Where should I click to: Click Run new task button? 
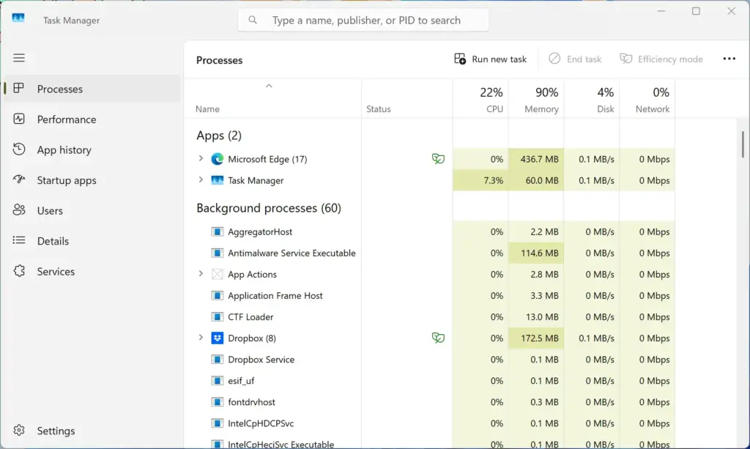coord(490,59)
